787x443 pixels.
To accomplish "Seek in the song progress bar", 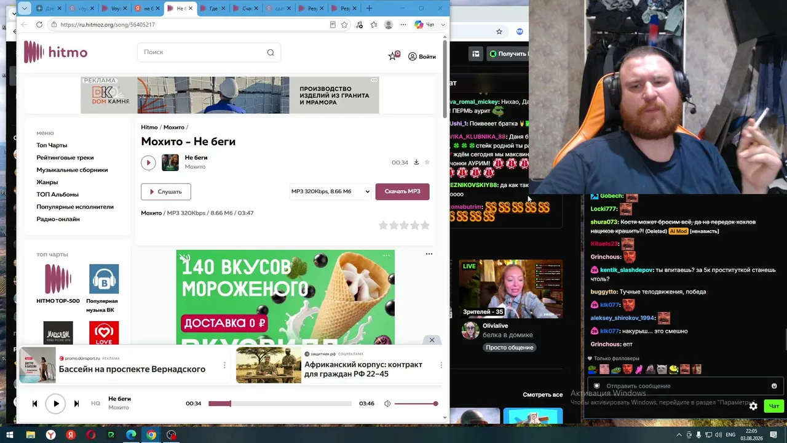I will tap(280, 404).
